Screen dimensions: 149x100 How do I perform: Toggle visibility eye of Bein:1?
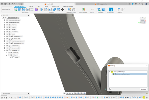[x=7, y=34]
